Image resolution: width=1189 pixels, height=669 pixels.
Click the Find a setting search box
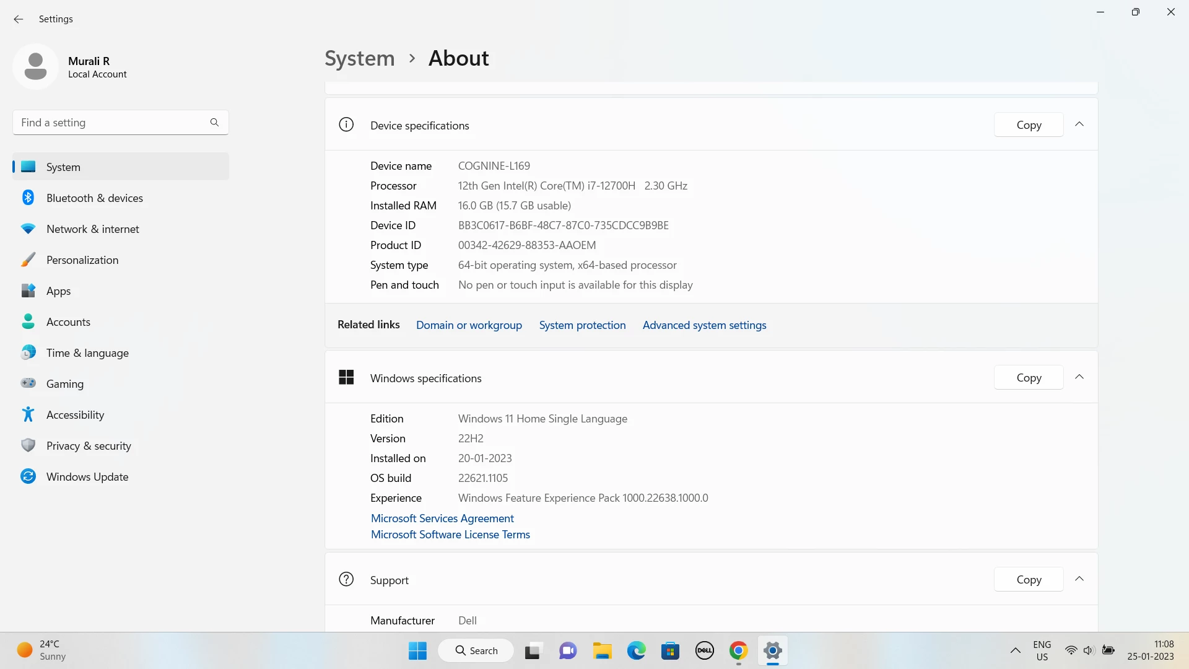[111, 122]
